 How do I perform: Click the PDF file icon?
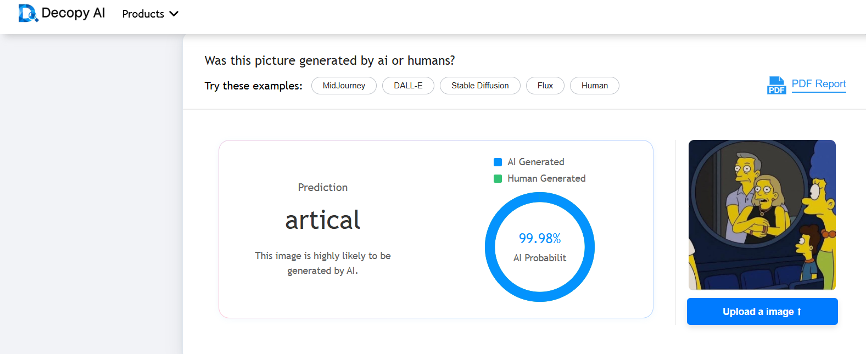click(x=776, y=85)
